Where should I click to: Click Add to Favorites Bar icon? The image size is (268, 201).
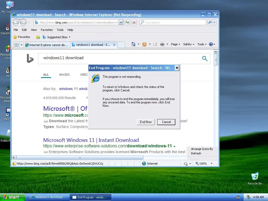(38, 37)
